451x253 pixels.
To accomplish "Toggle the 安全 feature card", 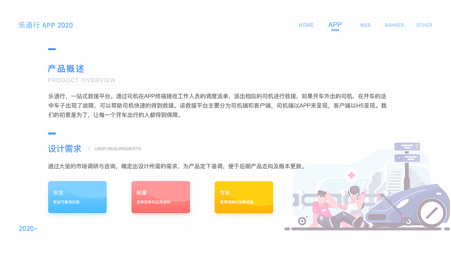I will 77,197.
